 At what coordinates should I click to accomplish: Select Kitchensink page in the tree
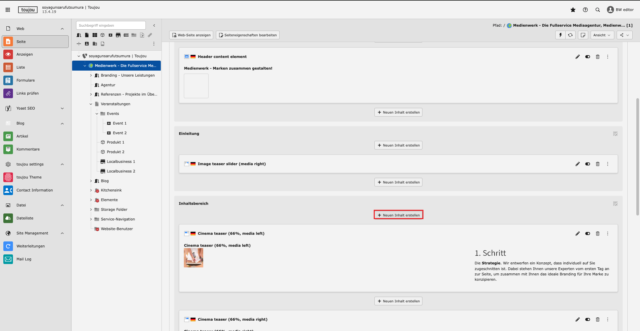coord(111,190)
